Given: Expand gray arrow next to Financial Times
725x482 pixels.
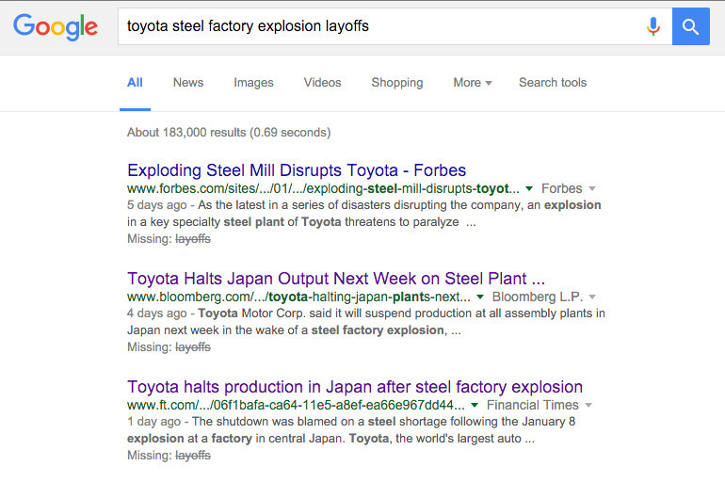Looking at the screenshot, I should tap(588, 406).
